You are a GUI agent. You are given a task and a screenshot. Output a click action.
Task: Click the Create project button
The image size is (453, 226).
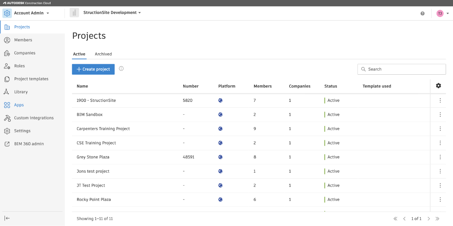pos(93,69)
